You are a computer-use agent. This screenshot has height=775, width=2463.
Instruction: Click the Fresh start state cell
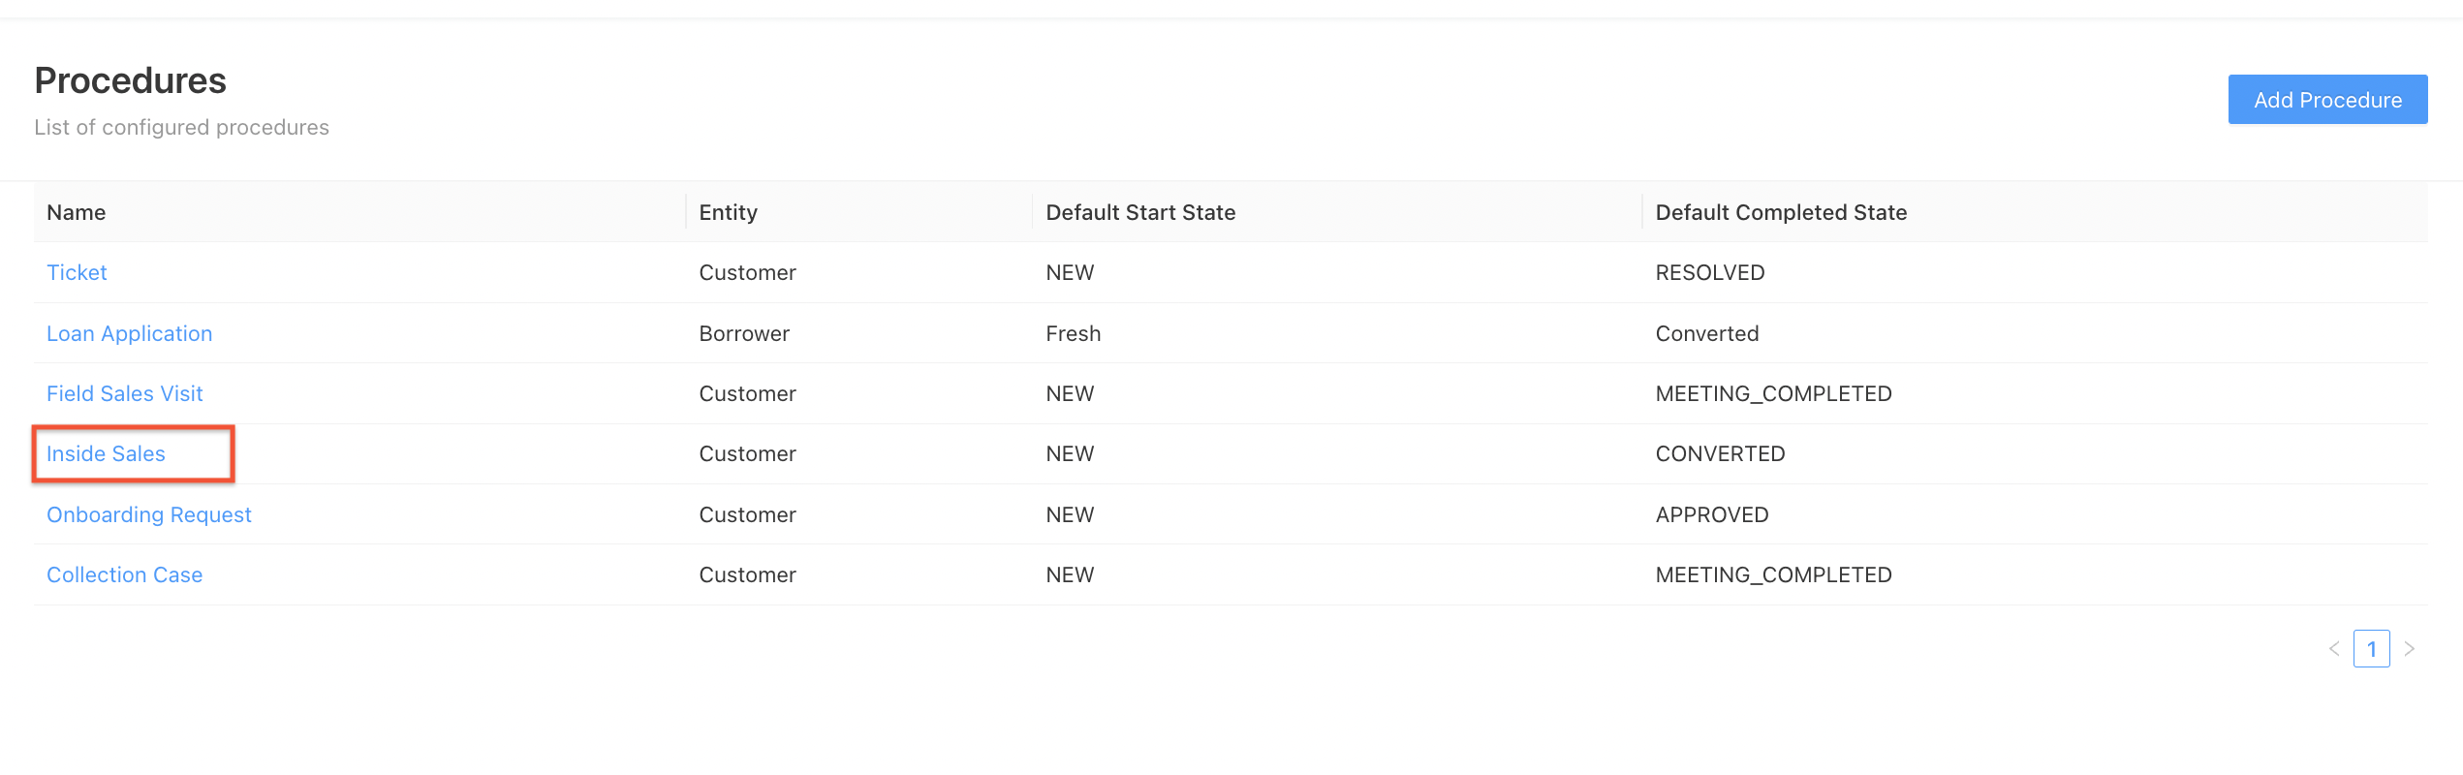point(1073,334)
